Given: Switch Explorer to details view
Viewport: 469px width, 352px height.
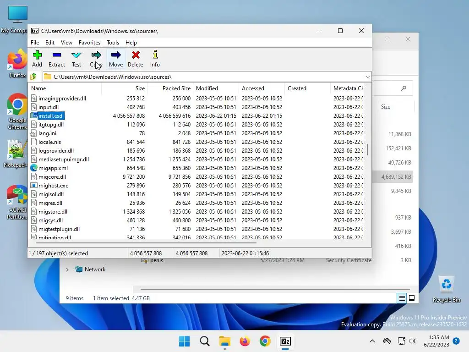Looking at the screenshot, I should tap(402, 298).
